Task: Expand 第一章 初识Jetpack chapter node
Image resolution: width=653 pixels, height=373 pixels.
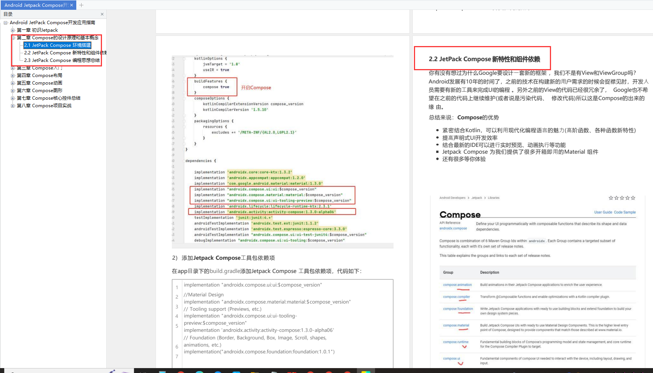Action: point(13,30)
